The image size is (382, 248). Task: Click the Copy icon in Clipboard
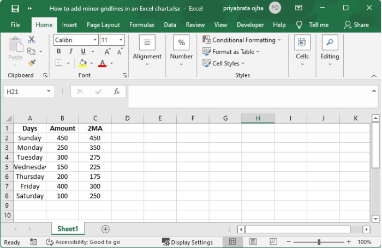coord(32,51)
